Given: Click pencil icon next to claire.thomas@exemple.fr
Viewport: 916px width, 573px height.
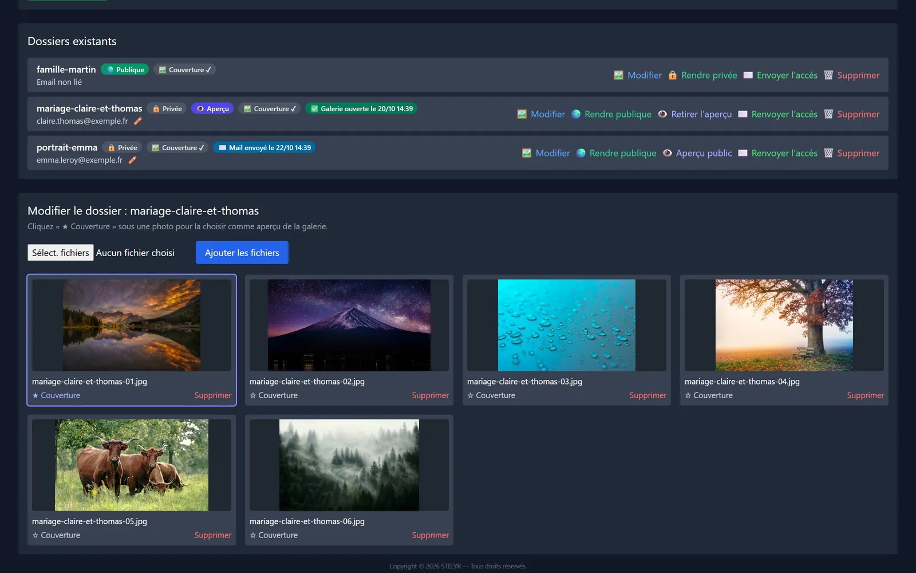Looking at the screenshot, I should pos(137,121).
